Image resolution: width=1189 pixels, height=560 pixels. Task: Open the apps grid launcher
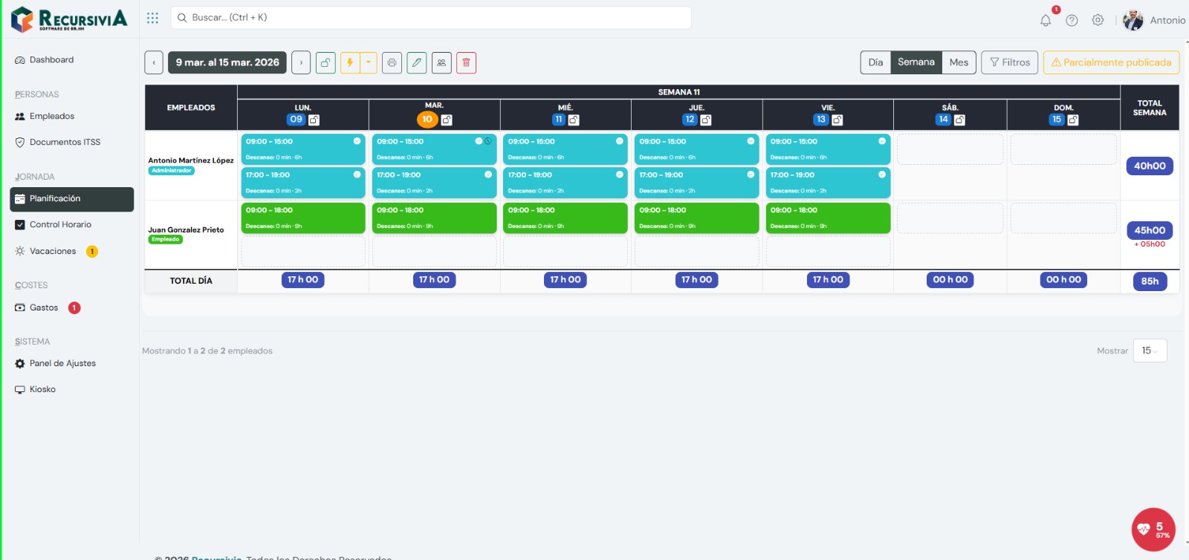(152, 18)
